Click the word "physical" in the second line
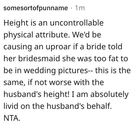The height and width of the screenshot is (127, 138). point(18,35)
